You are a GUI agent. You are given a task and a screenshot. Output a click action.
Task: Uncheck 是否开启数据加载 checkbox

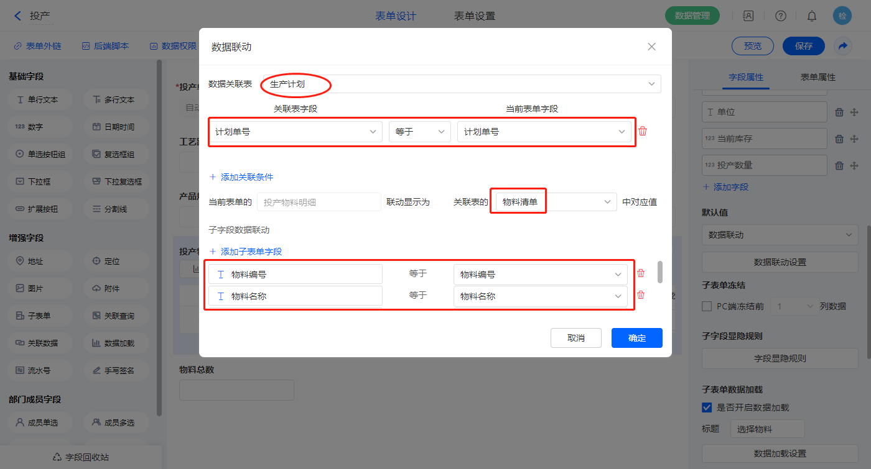(x=707, y=408)
